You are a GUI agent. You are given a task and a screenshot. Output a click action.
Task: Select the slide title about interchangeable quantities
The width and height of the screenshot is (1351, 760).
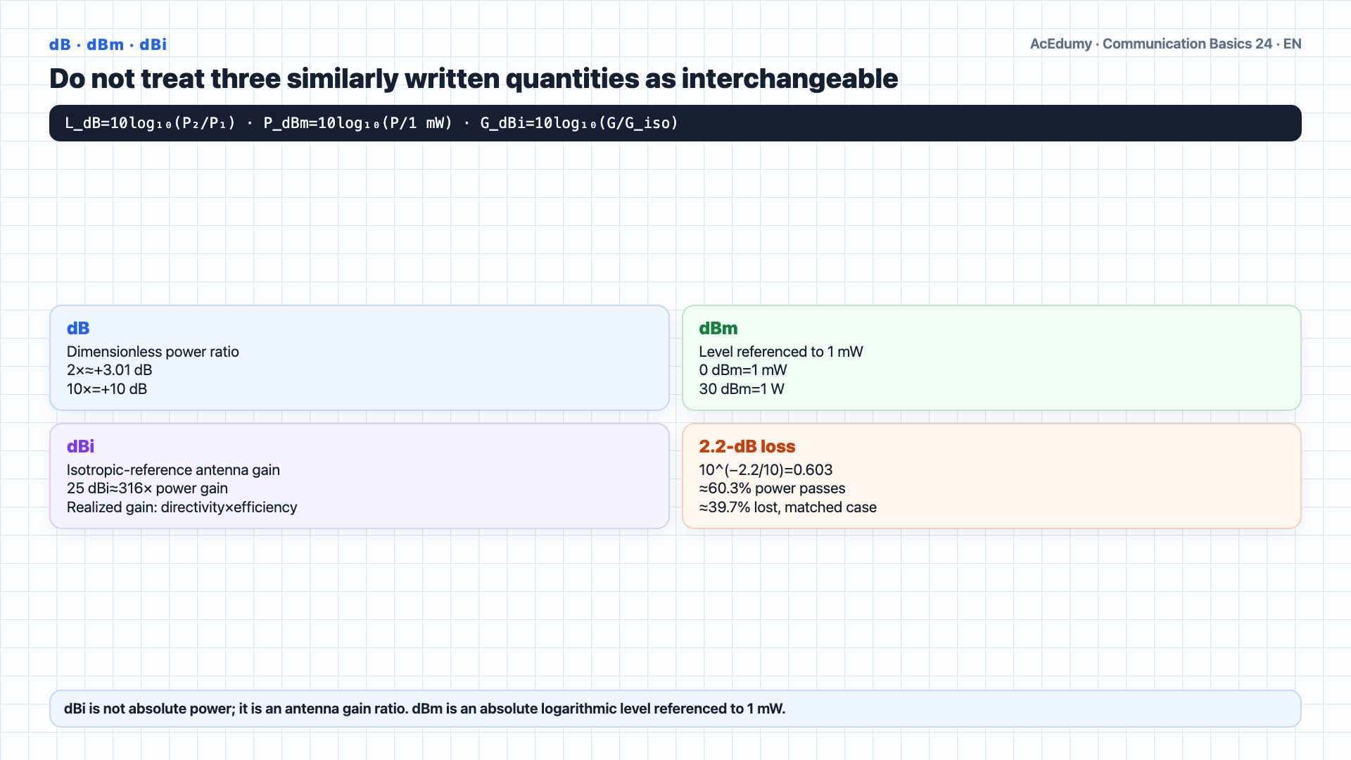click(474, 79)
